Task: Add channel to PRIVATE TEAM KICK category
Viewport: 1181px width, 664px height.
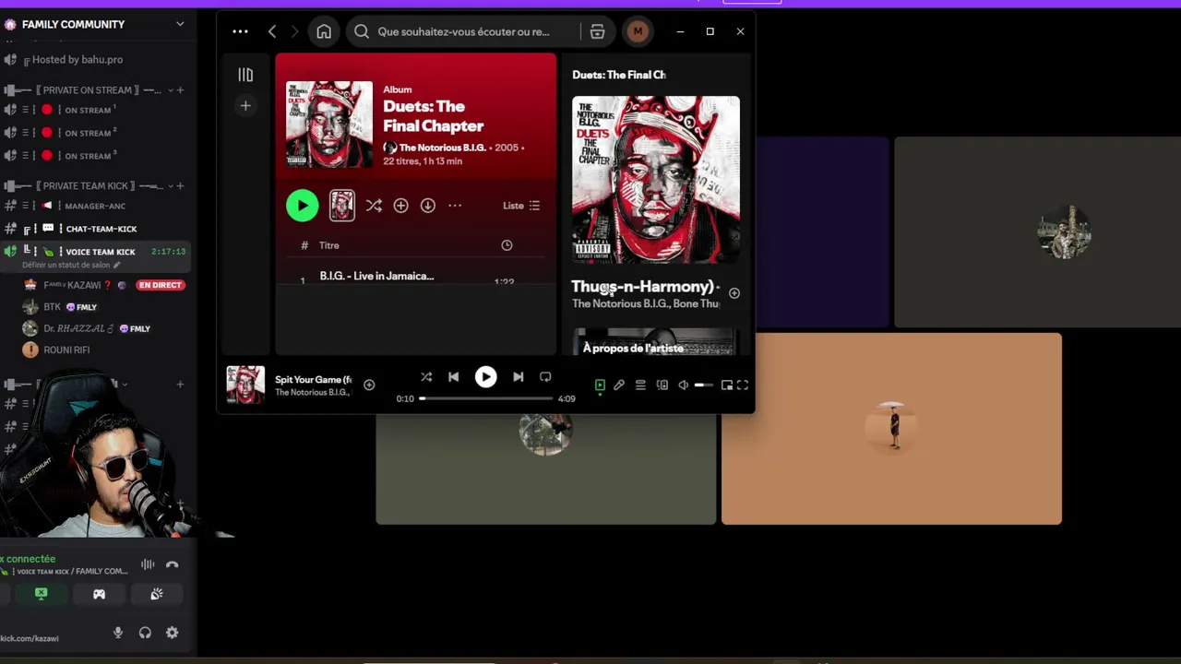Action: 180,186
